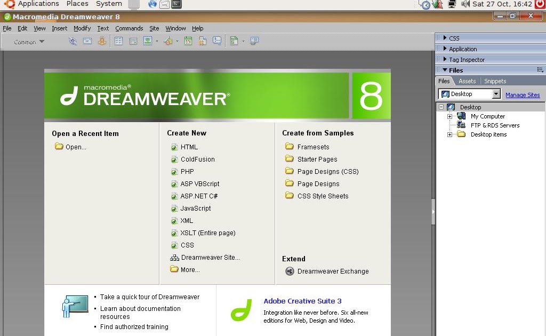
Task: Click the red power button icon
Action: [x=540, y=4]
